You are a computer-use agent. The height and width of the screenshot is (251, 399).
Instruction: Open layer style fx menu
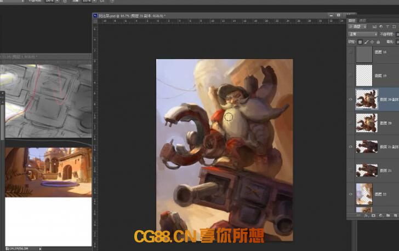(x=366, y=215)
